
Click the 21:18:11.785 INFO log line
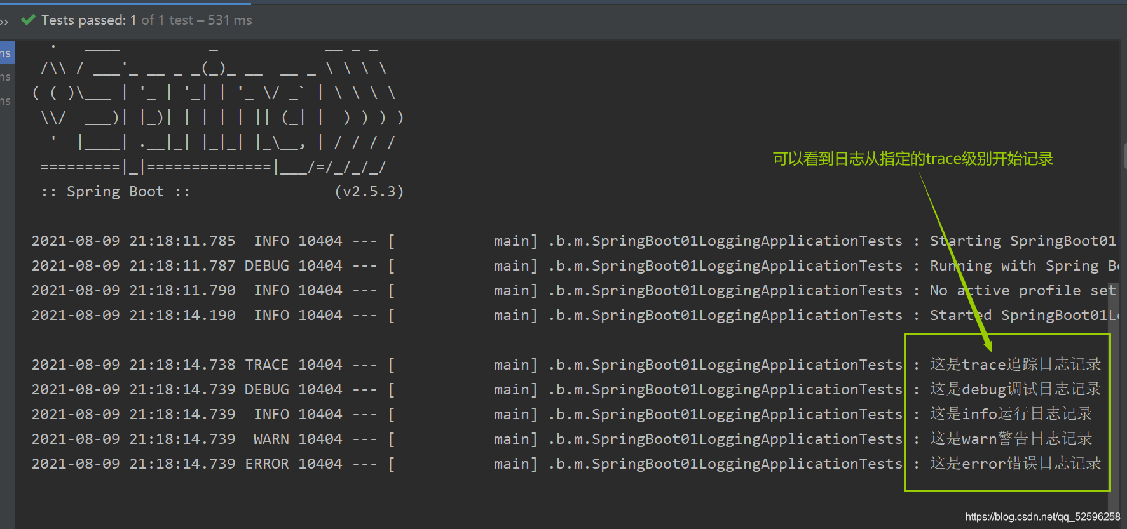(575, 241)
